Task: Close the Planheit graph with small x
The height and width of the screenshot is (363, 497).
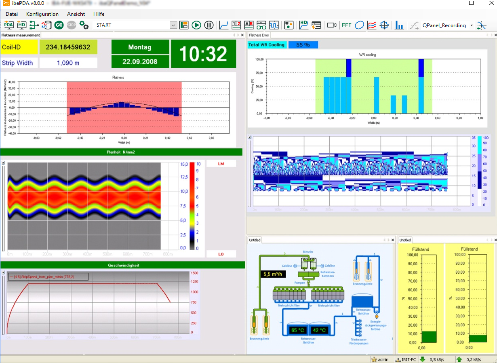Action: tap(3, 163)
